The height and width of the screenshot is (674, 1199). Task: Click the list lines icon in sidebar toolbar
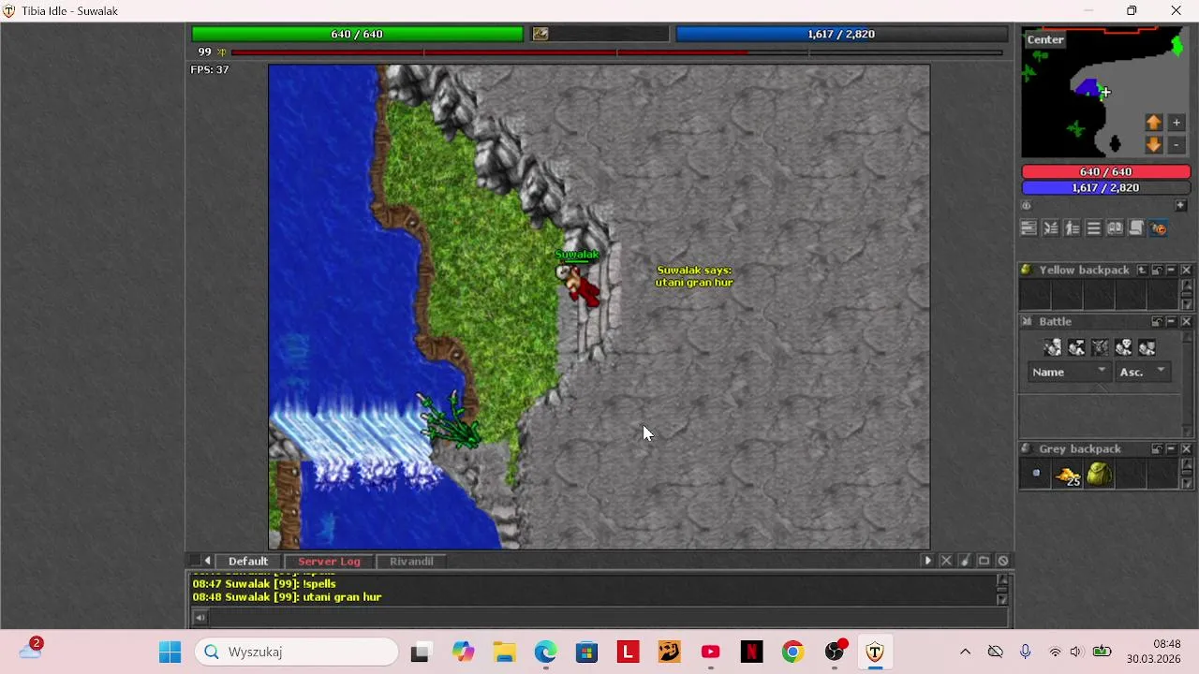[x=1093, y=228]
